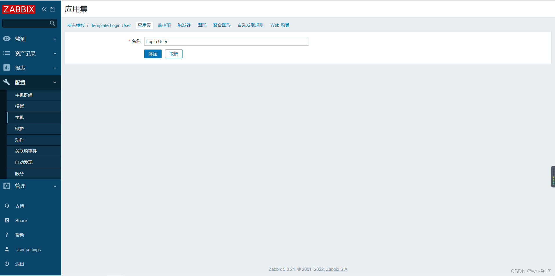
Task: Open 模板 under 配置
Action: (34, 106)
